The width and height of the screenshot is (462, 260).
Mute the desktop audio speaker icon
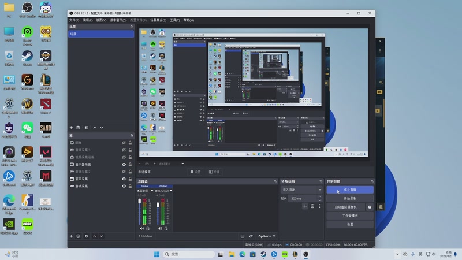142,228
